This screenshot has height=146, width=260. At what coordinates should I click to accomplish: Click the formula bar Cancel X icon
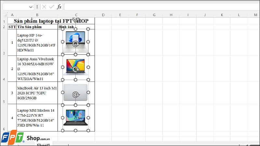click(44, 7)
